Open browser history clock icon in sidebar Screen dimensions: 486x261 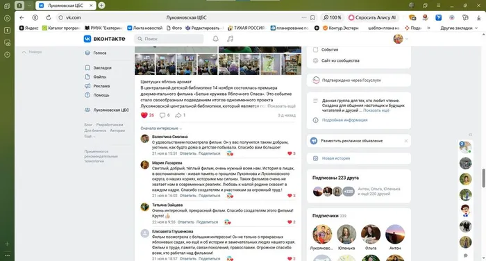pos(7,55)
